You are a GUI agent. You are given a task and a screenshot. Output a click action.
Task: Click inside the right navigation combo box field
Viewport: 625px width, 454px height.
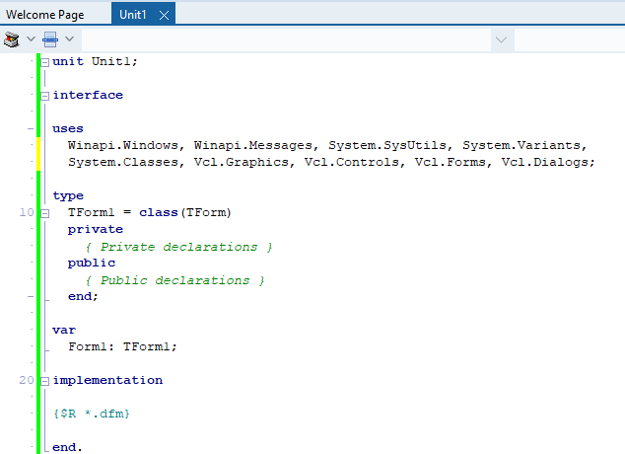[x=570, y=39]
